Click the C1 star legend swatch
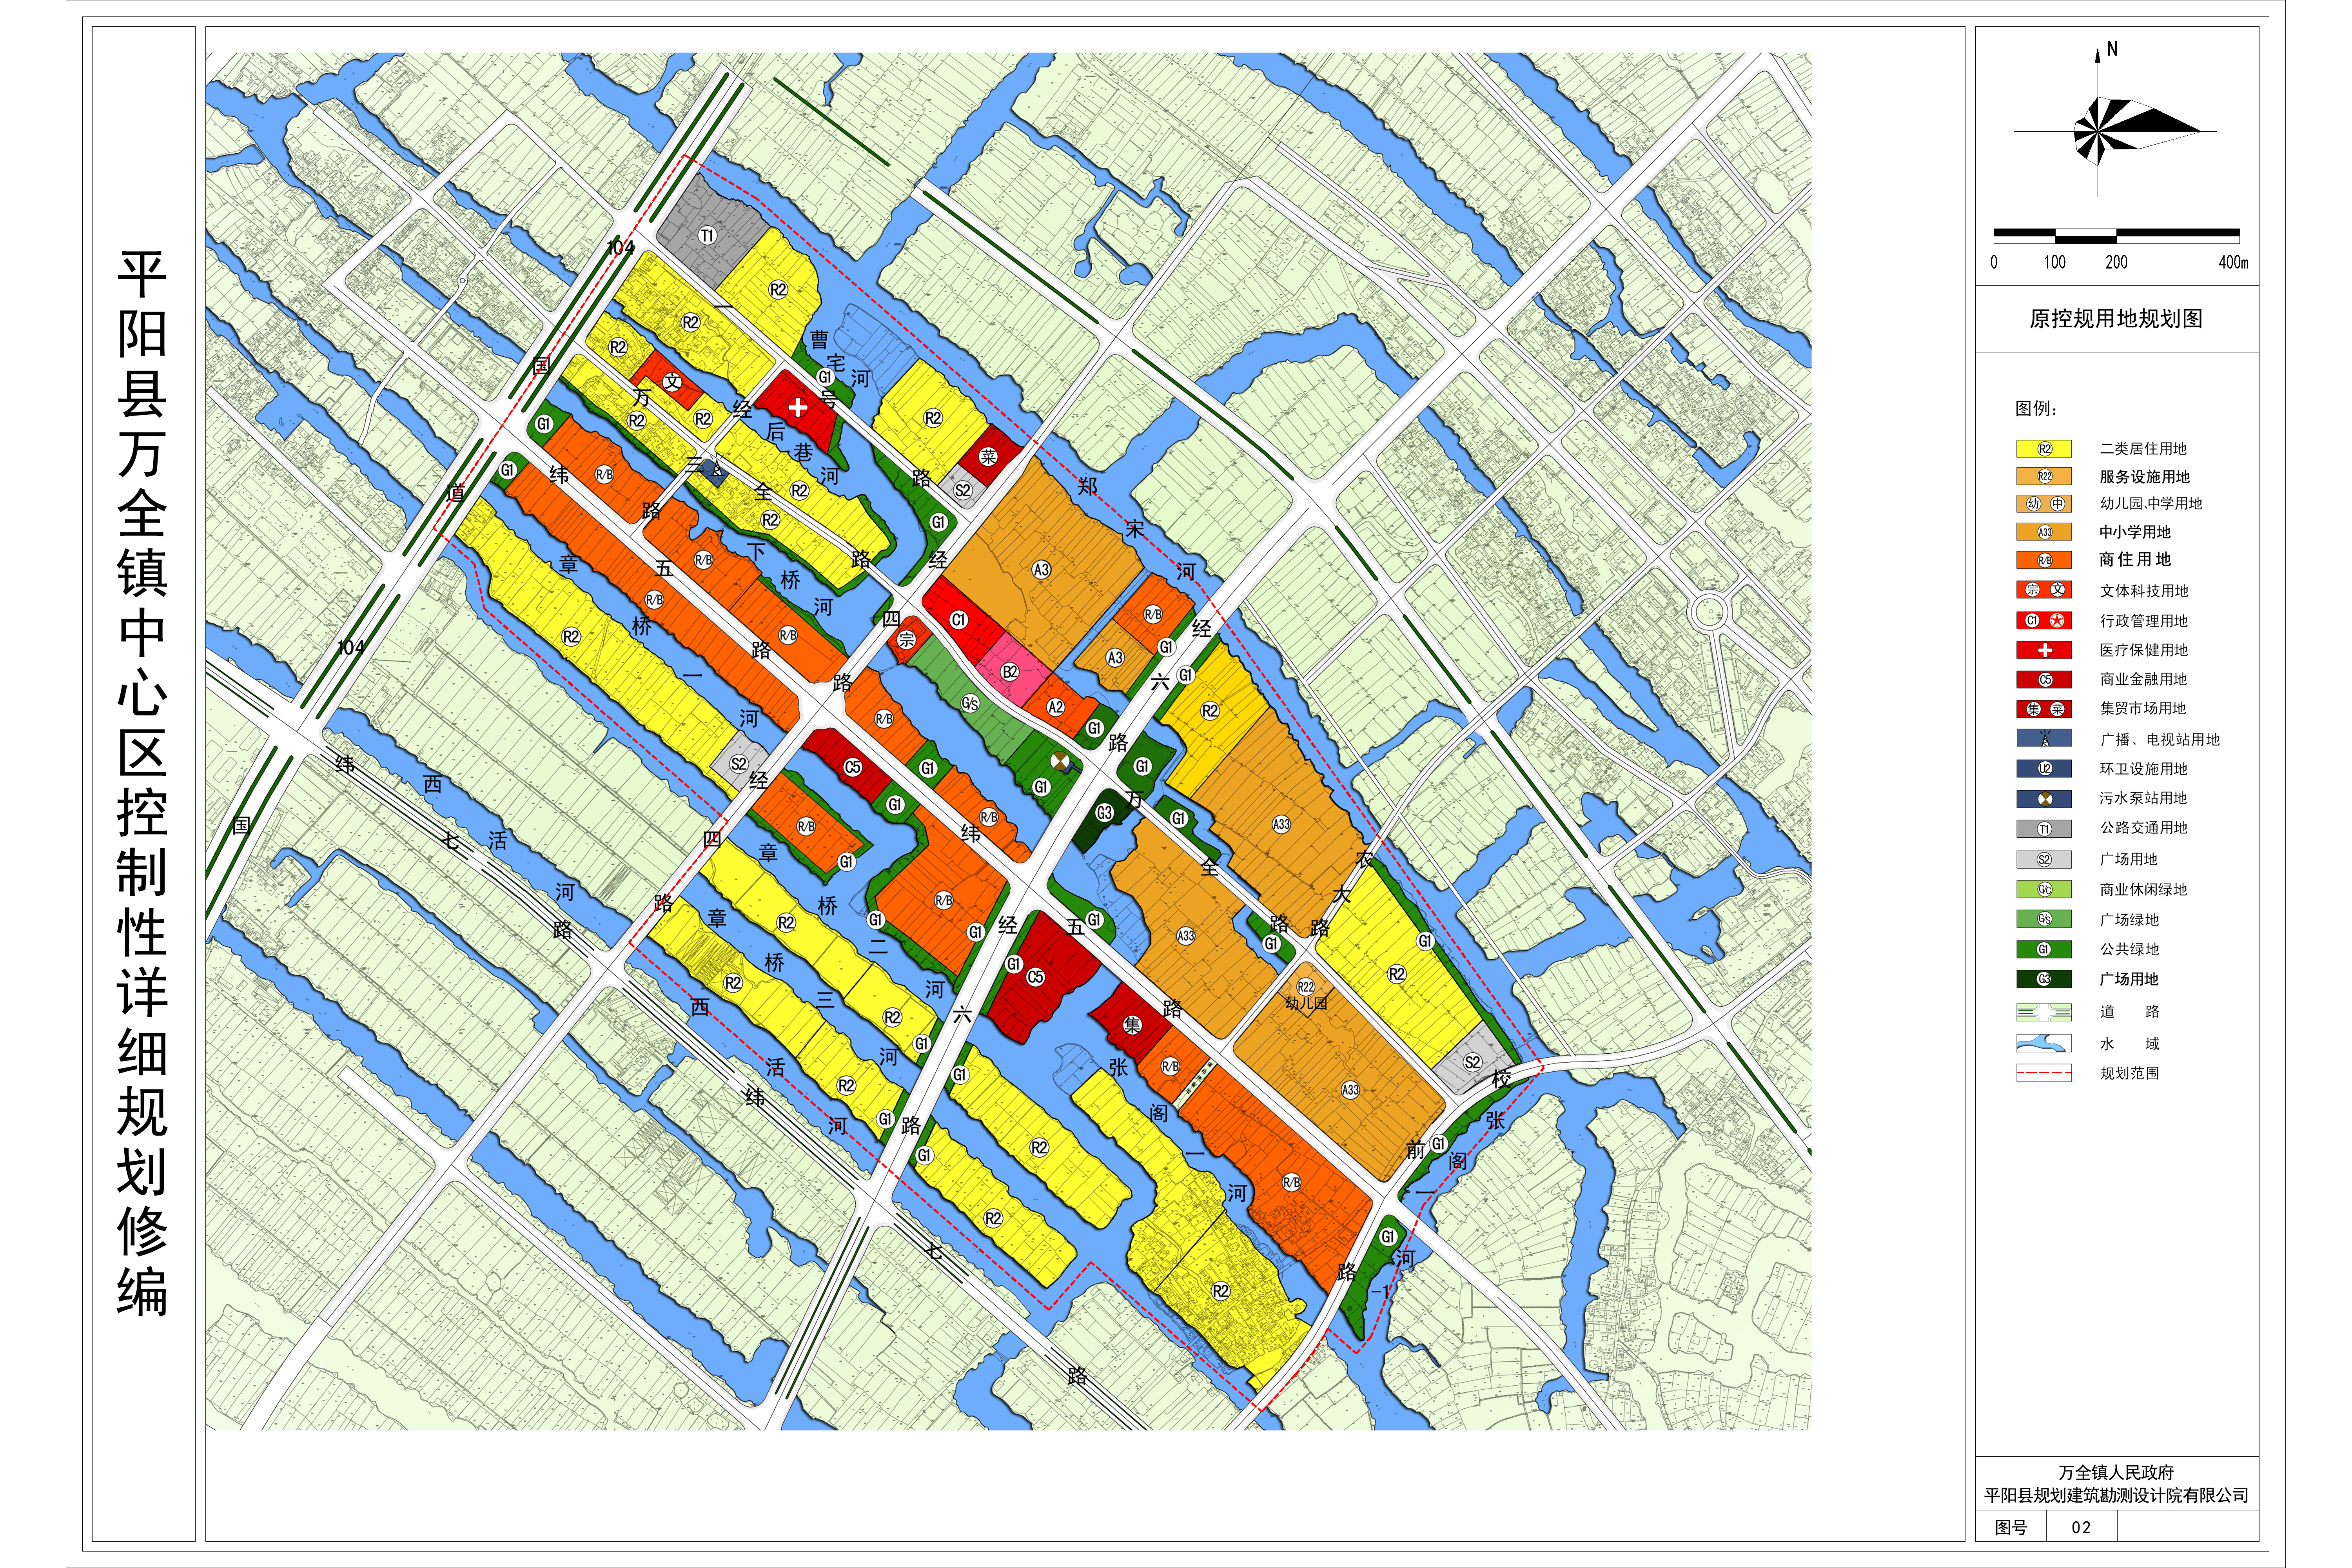 tap(2044, 621)
